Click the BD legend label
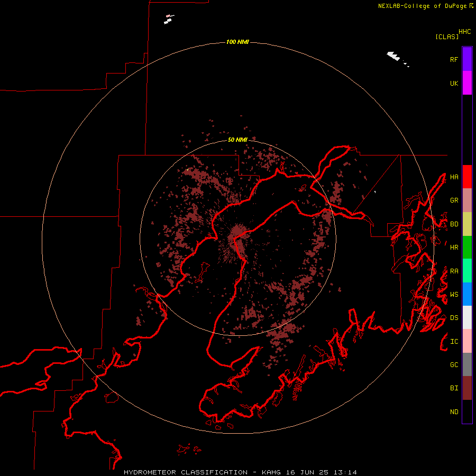The image size is (476, 476). [454, 224]
